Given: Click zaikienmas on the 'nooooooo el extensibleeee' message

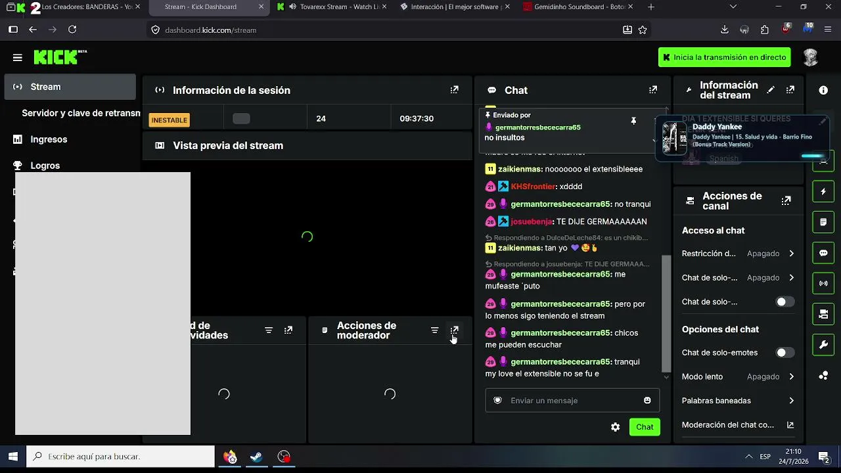Looking at the screenshot, I should 520,169.
